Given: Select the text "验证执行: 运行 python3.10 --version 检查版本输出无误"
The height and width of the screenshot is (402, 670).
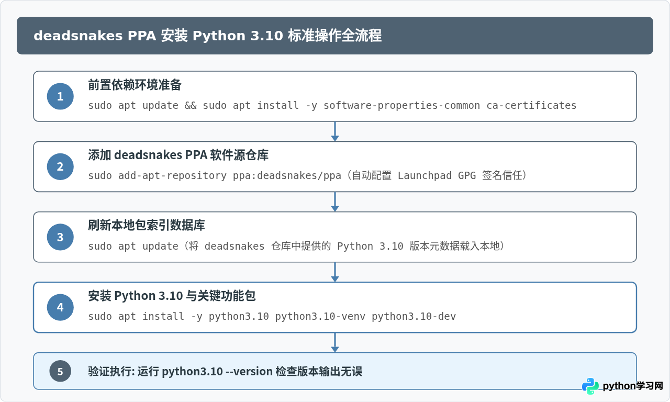Looking at the screenshot, I should (225, 372).
